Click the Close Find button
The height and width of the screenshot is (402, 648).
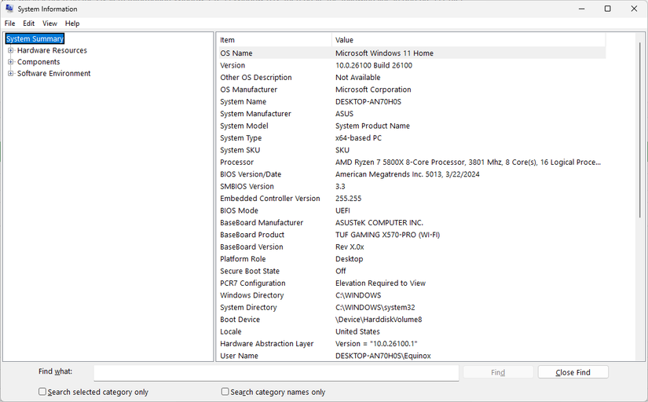[573, 372]
